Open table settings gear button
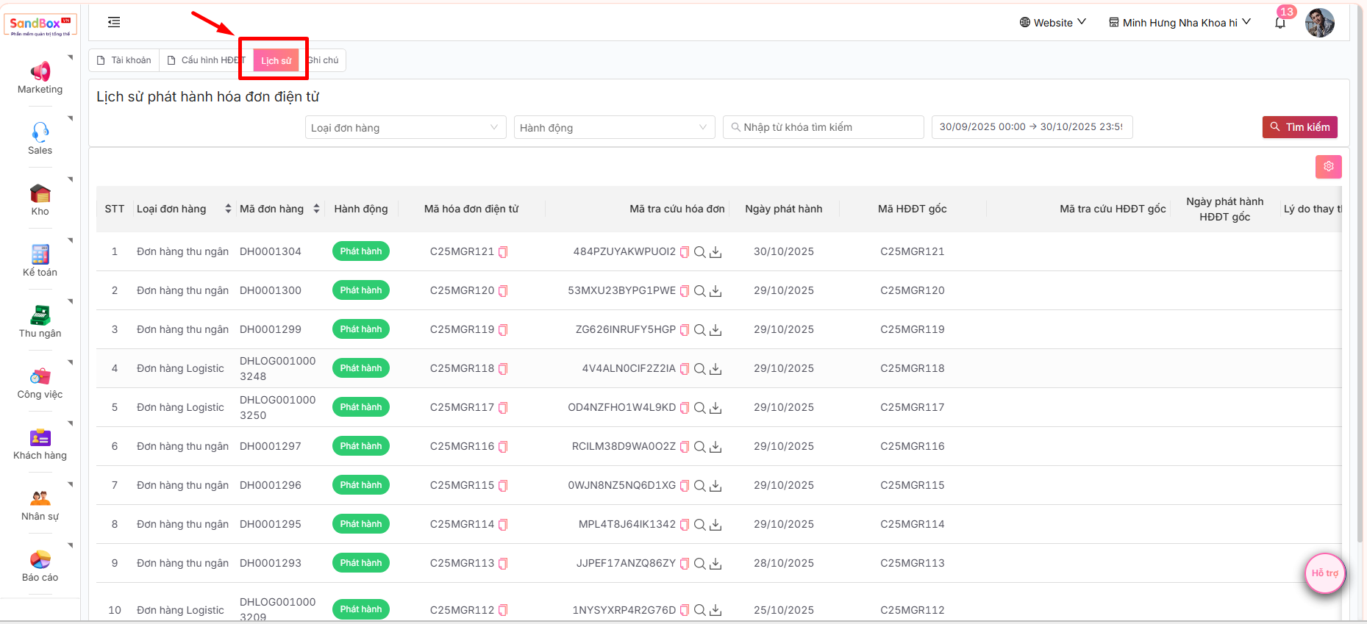The height and width of the screenshot is (624, 1367). [x=1328, y=167]
